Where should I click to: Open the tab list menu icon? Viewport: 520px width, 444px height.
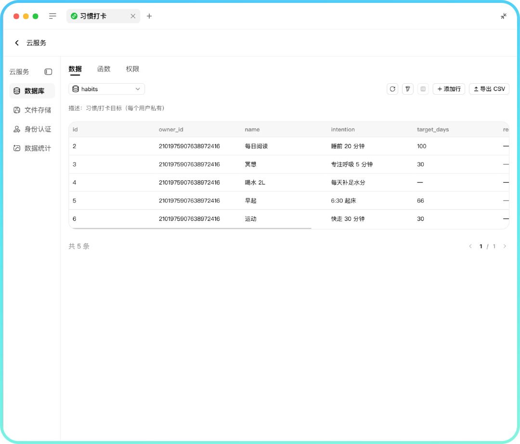click(x=52, y=16)
